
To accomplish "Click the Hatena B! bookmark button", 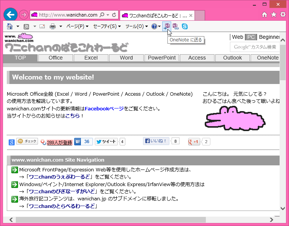I will 78,142.
